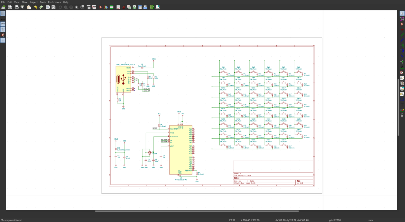The height and width of the screenshot is (222, 405).
Task: Undo the last edit
Action: 35,7
